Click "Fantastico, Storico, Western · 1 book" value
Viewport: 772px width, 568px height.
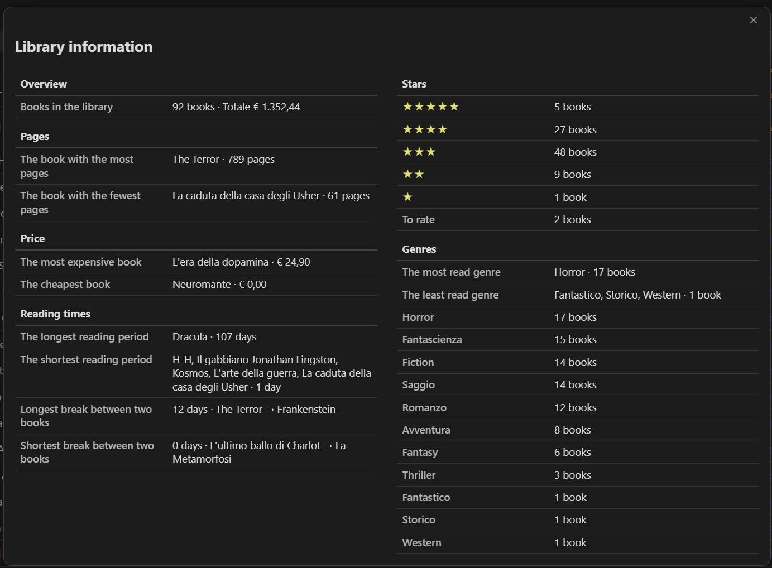point(637,295)
